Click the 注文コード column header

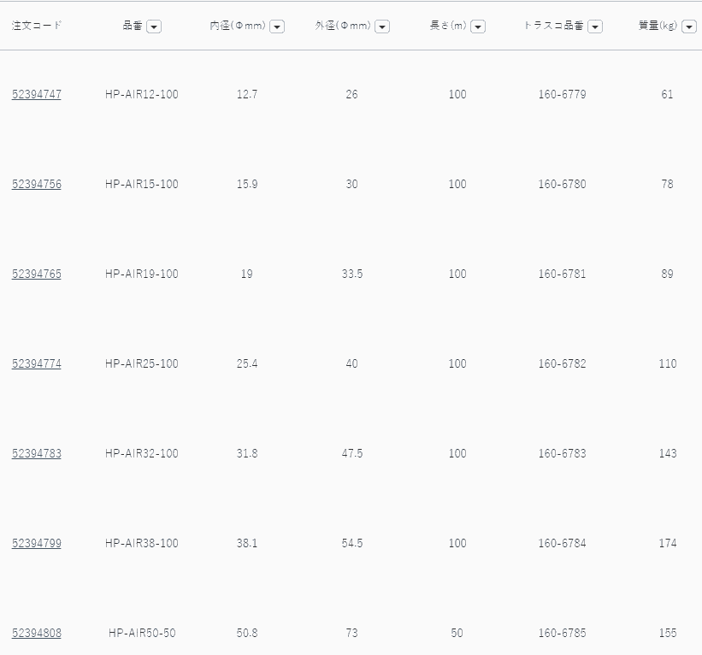click(x=37, y=26)
